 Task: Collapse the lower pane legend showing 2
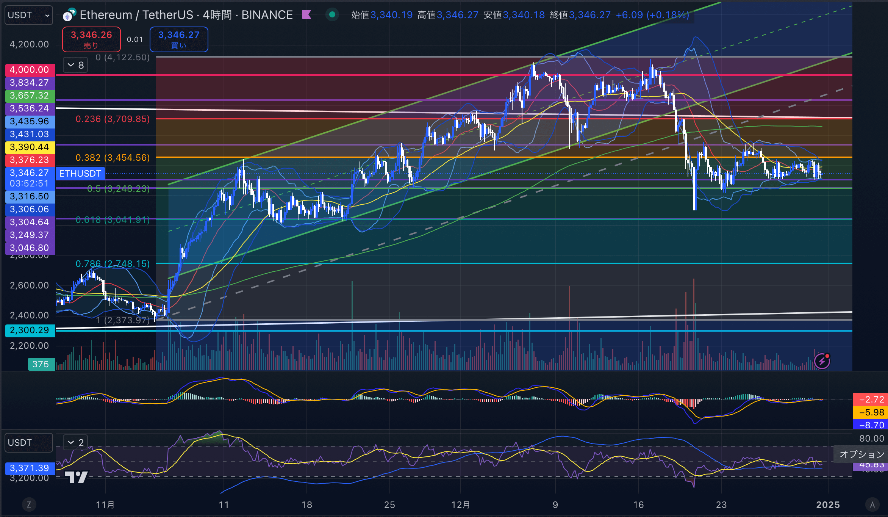(75, 442)
